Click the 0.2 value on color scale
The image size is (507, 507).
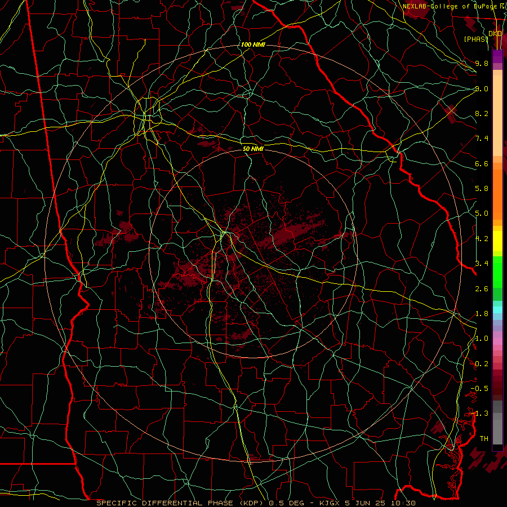coord(482,364)
